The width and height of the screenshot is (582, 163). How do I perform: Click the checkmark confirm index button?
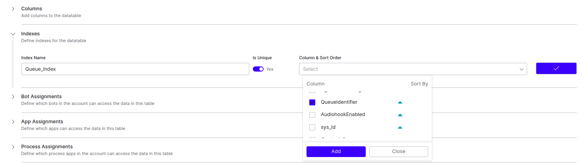556,68
